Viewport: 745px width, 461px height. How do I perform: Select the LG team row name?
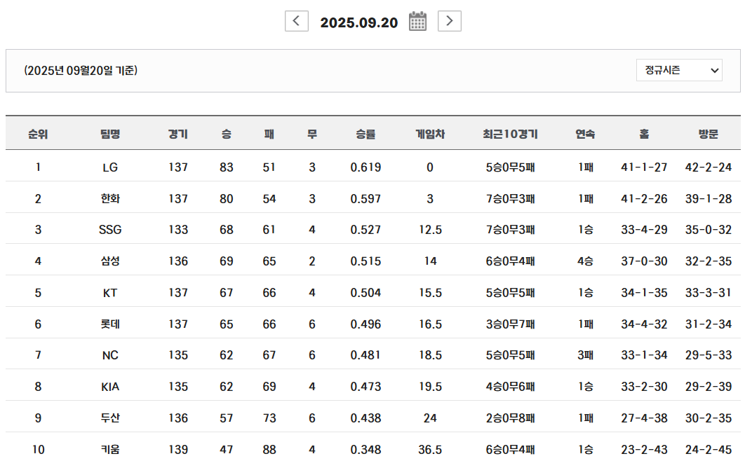110,167
